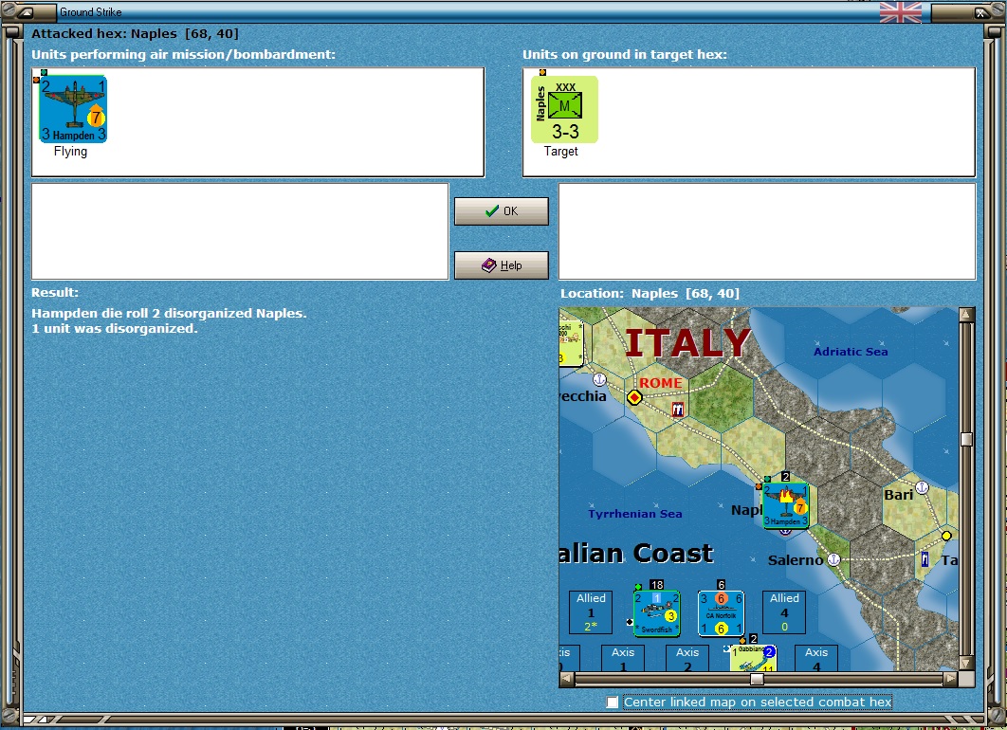Click the Axis 1 sea box
1007x730 pixels.
[x=623, y=658]
